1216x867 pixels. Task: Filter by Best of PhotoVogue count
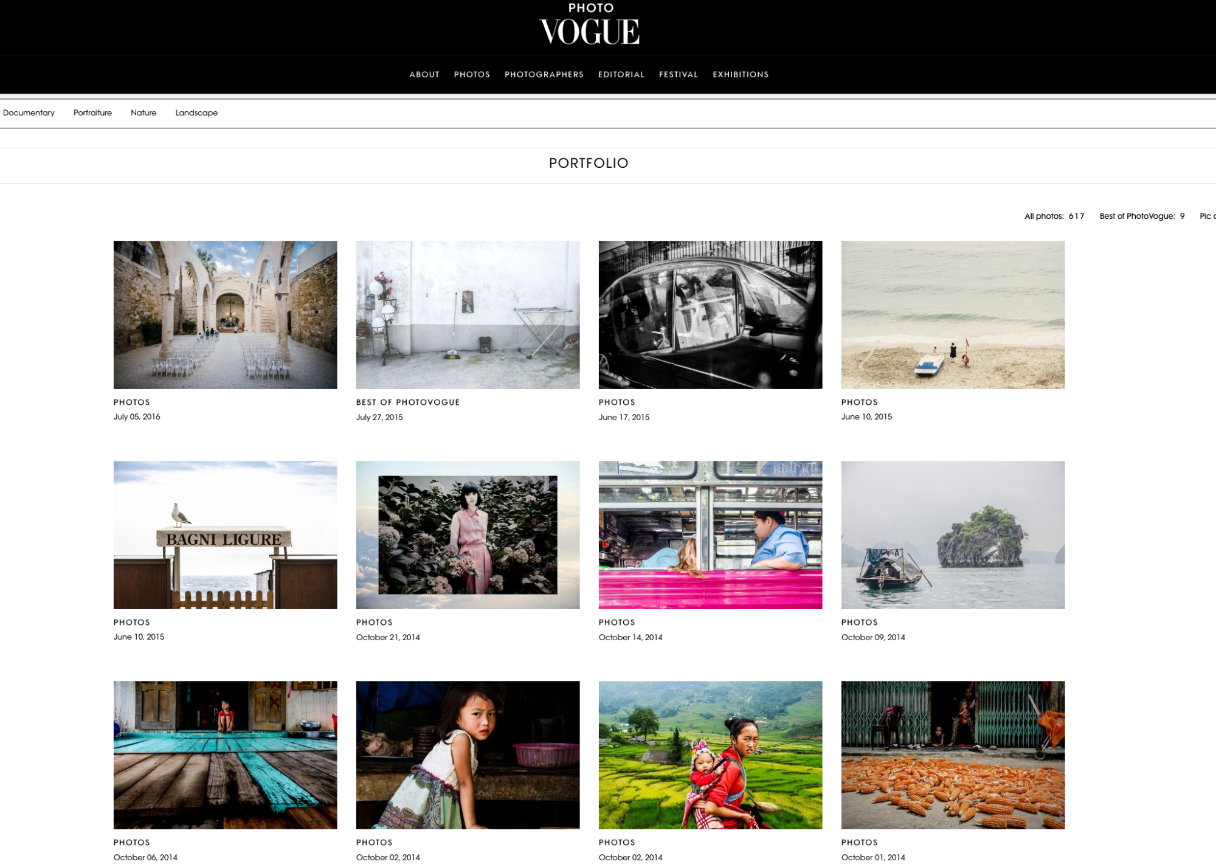click(x=1141, y=216)
